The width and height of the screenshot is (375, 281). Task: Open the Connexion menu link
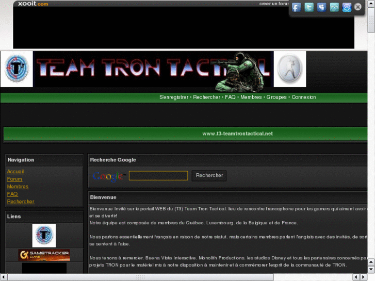coord(303,97)
